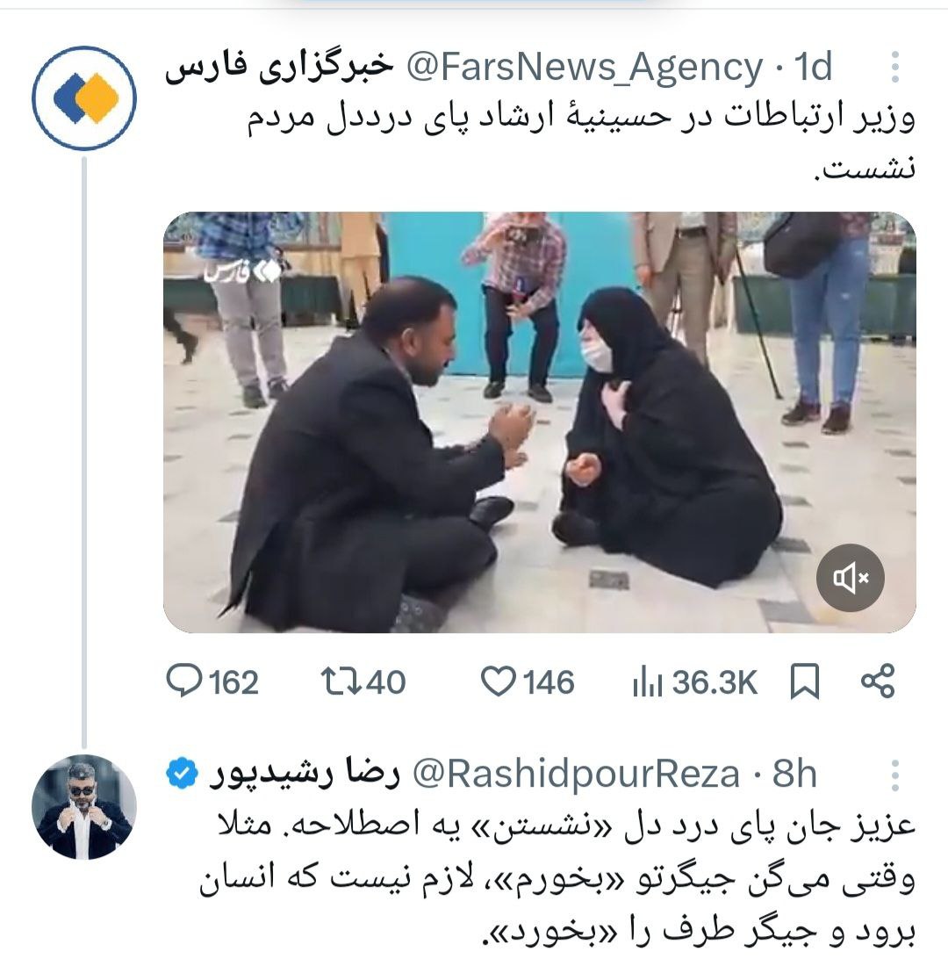Open Rashidpour's reply text starting with عزیز جان
The width and height of the screenshot is (948, 973).
pyautogui.click(x=557, y=878)
